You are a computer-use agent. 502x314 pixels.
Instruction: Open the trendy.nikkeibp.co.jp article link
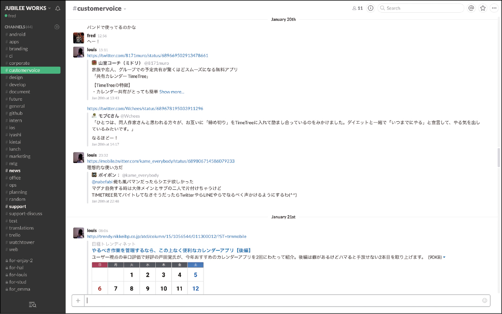(x=167, y=237)
